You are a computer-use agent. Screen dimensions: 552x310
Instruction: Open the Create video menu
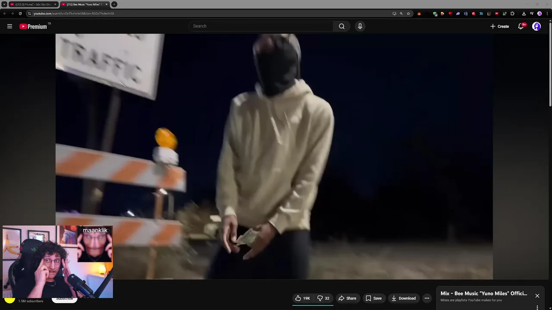499,26
